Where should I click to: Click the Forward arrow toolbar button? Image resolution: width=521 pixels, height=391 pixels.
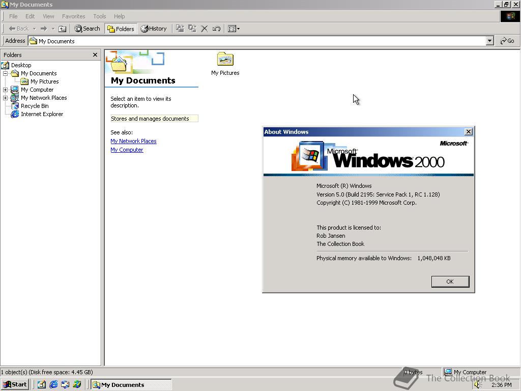pos(44,29)
